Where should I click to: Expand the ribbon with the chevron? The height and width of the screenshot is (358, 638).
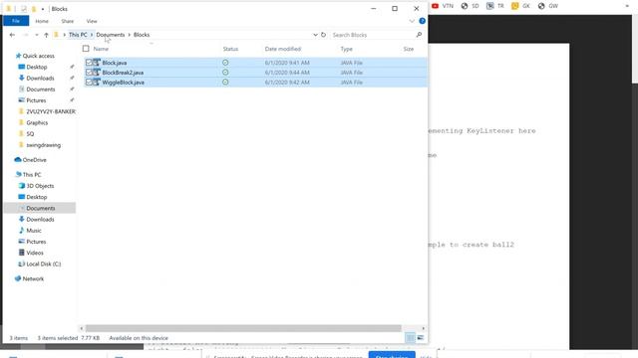point(412,21)
